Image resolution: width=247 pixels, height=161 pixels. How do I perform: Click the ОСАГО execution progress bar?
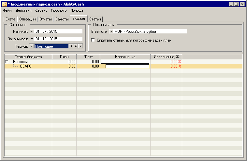point(127,66)
